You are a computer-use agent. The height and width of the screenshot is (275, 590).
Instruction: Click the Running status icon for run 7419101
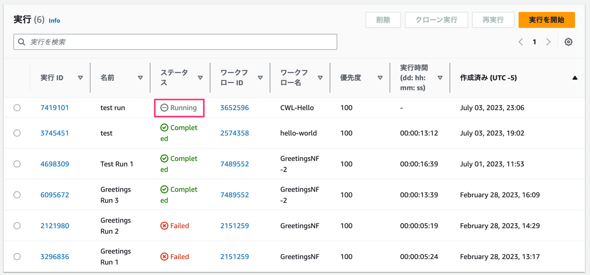pos(164,108)
